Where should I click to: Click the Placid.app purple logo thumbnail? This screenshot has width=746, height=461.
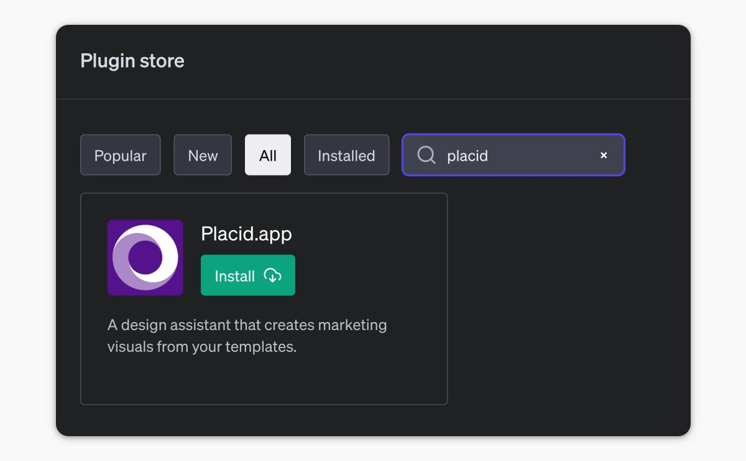tap(145, 257)
